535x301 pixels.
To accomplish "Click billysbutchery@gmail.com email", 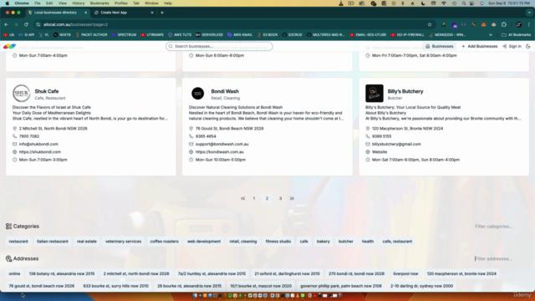I will (396, 144).
